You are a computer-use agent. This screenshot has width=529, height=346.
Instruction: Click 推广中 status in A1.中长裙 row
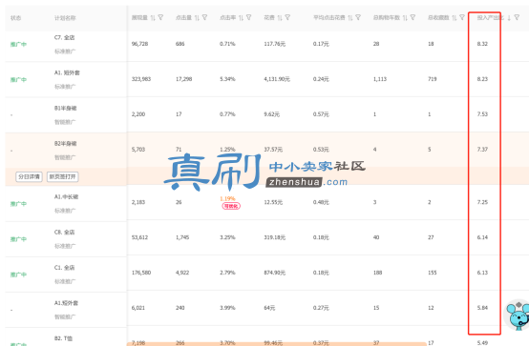coord(18,204)
